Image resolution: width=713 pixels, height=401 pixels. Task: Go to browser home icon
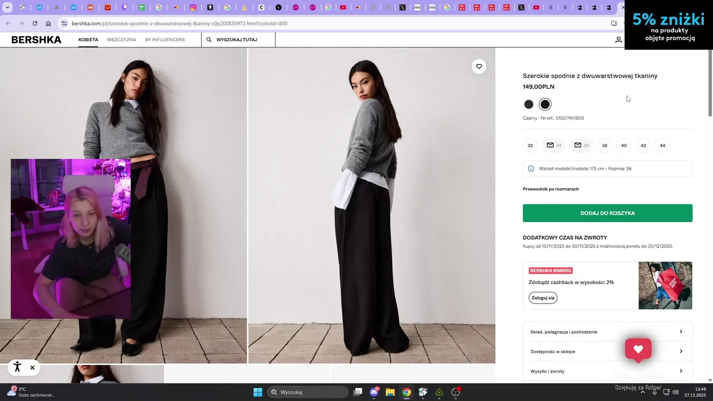[48, 23]
